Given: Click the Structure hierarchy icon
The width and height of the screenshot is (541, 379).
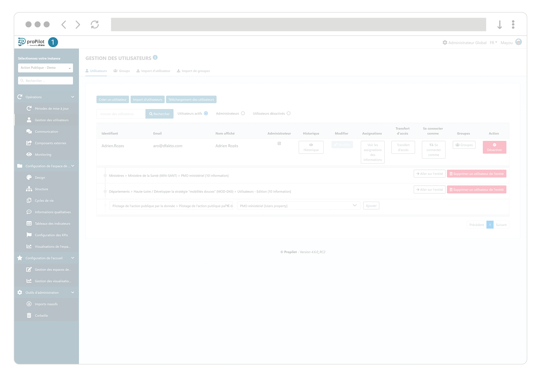Looking at the screenshot, I should [x=29, y=189].
